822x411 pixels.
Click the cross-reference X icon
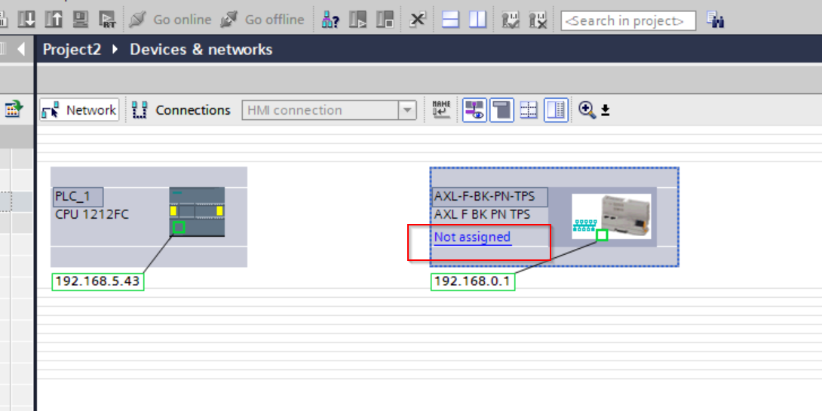click(x=417, y=20)
